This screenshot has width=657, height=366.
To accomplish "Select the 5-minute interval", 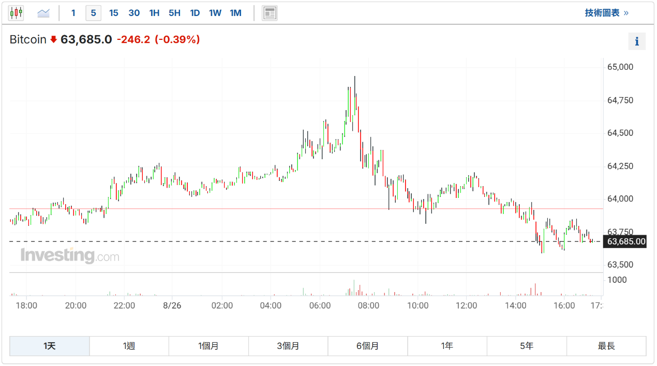I will coord(93,13).
